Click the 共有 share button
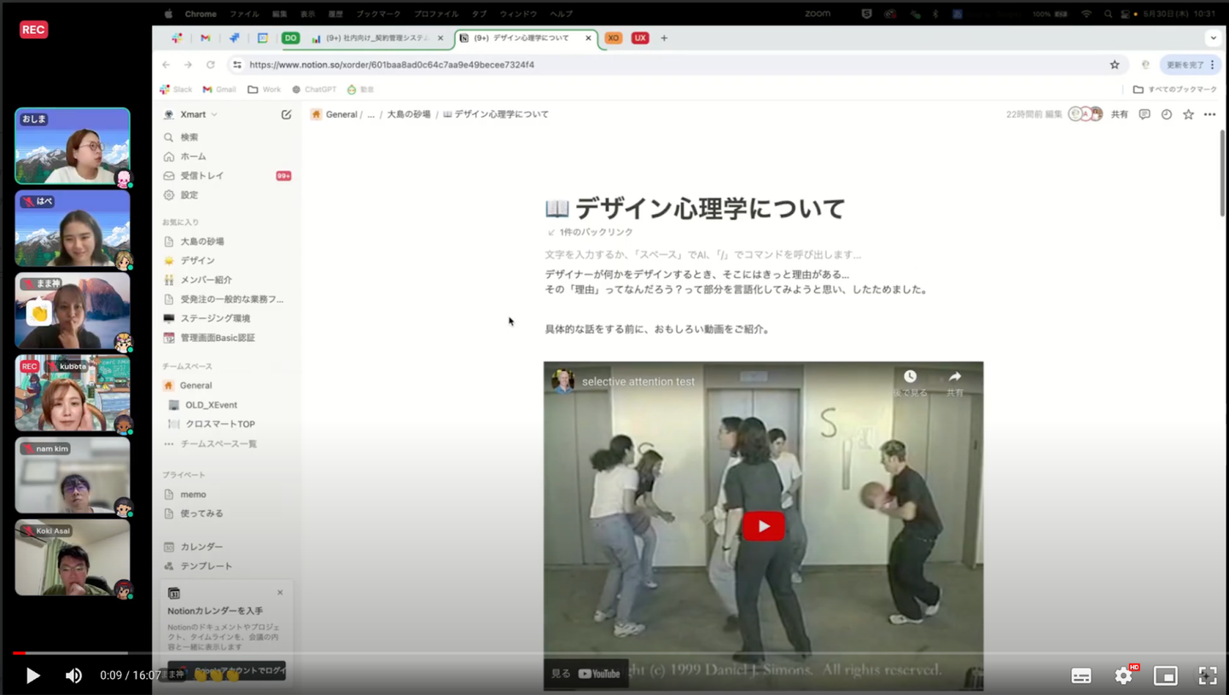 (1120, 114)
